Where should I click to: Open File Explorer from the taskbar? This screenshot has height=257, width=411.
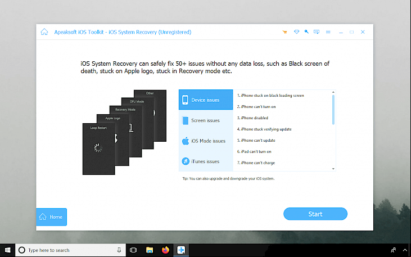[150, 250]
